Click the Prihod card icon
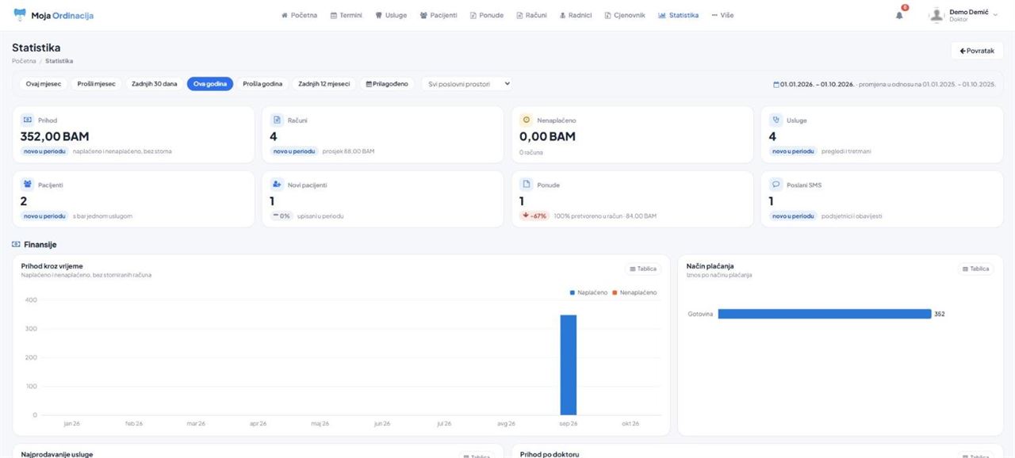The image size is (1015, 458). click(27, 120)
